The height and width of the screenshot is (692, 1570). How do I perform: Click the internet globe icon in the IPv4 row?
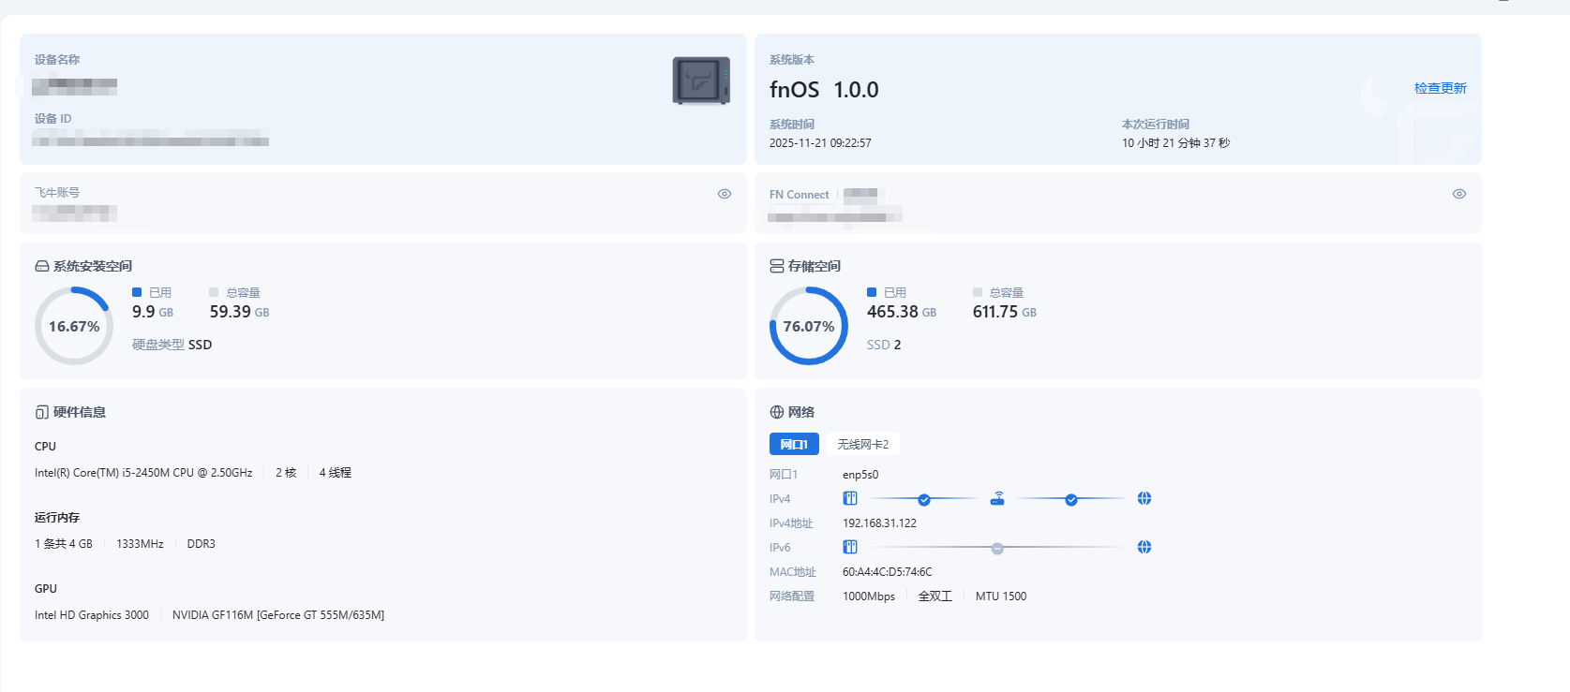[x=1144, y=498]
